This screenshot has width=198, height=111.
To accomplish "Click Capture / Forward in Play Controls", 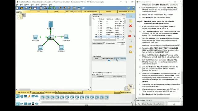I will tap(120, 59).
